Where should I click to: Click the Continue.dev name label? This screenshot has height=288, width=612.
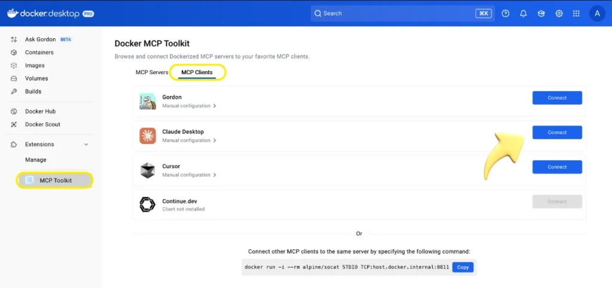[179, 201]
